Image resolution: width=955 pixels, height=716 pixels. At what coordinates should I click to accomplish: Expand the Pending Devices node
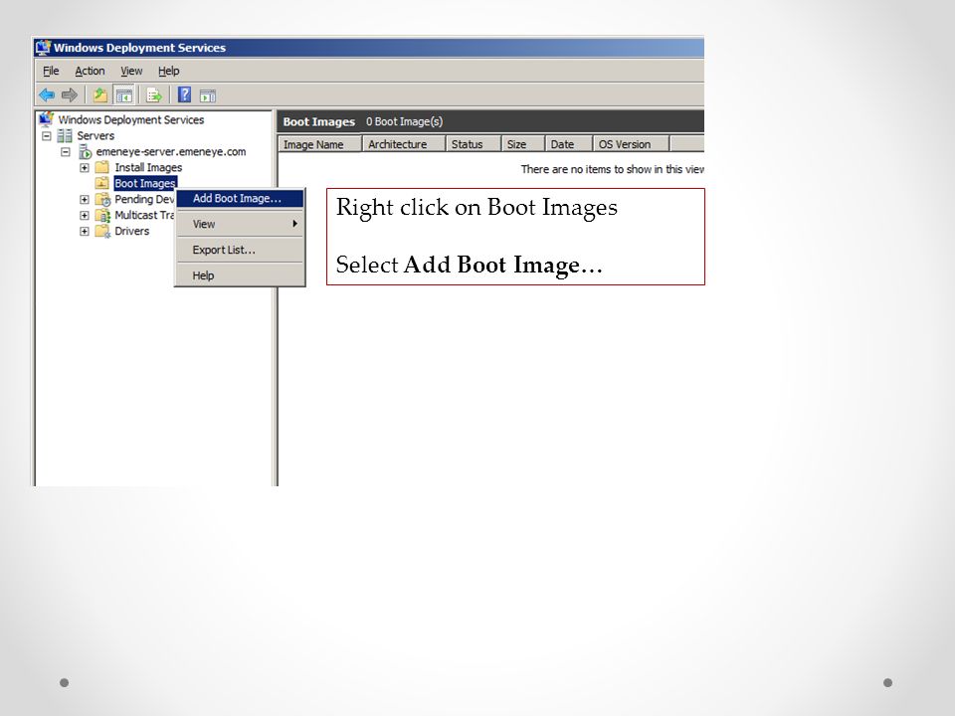pos(84,199)
